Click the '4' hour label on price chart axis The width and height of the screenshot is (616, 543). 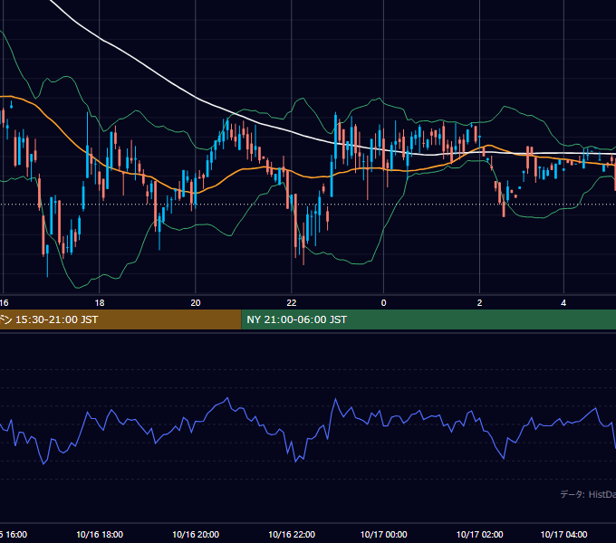point(563,303)
